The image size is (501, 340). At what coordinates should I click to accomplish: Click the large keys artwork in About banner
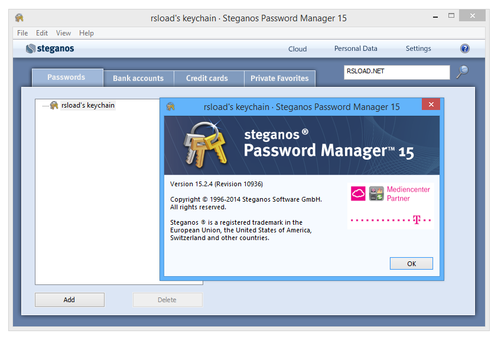[x=206, y=144]
